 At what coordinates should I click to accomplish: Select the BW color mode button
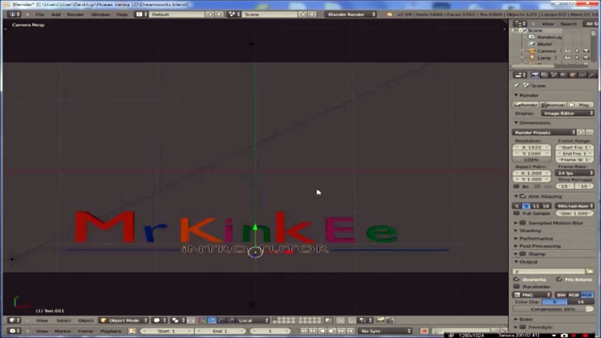(561, 295)
